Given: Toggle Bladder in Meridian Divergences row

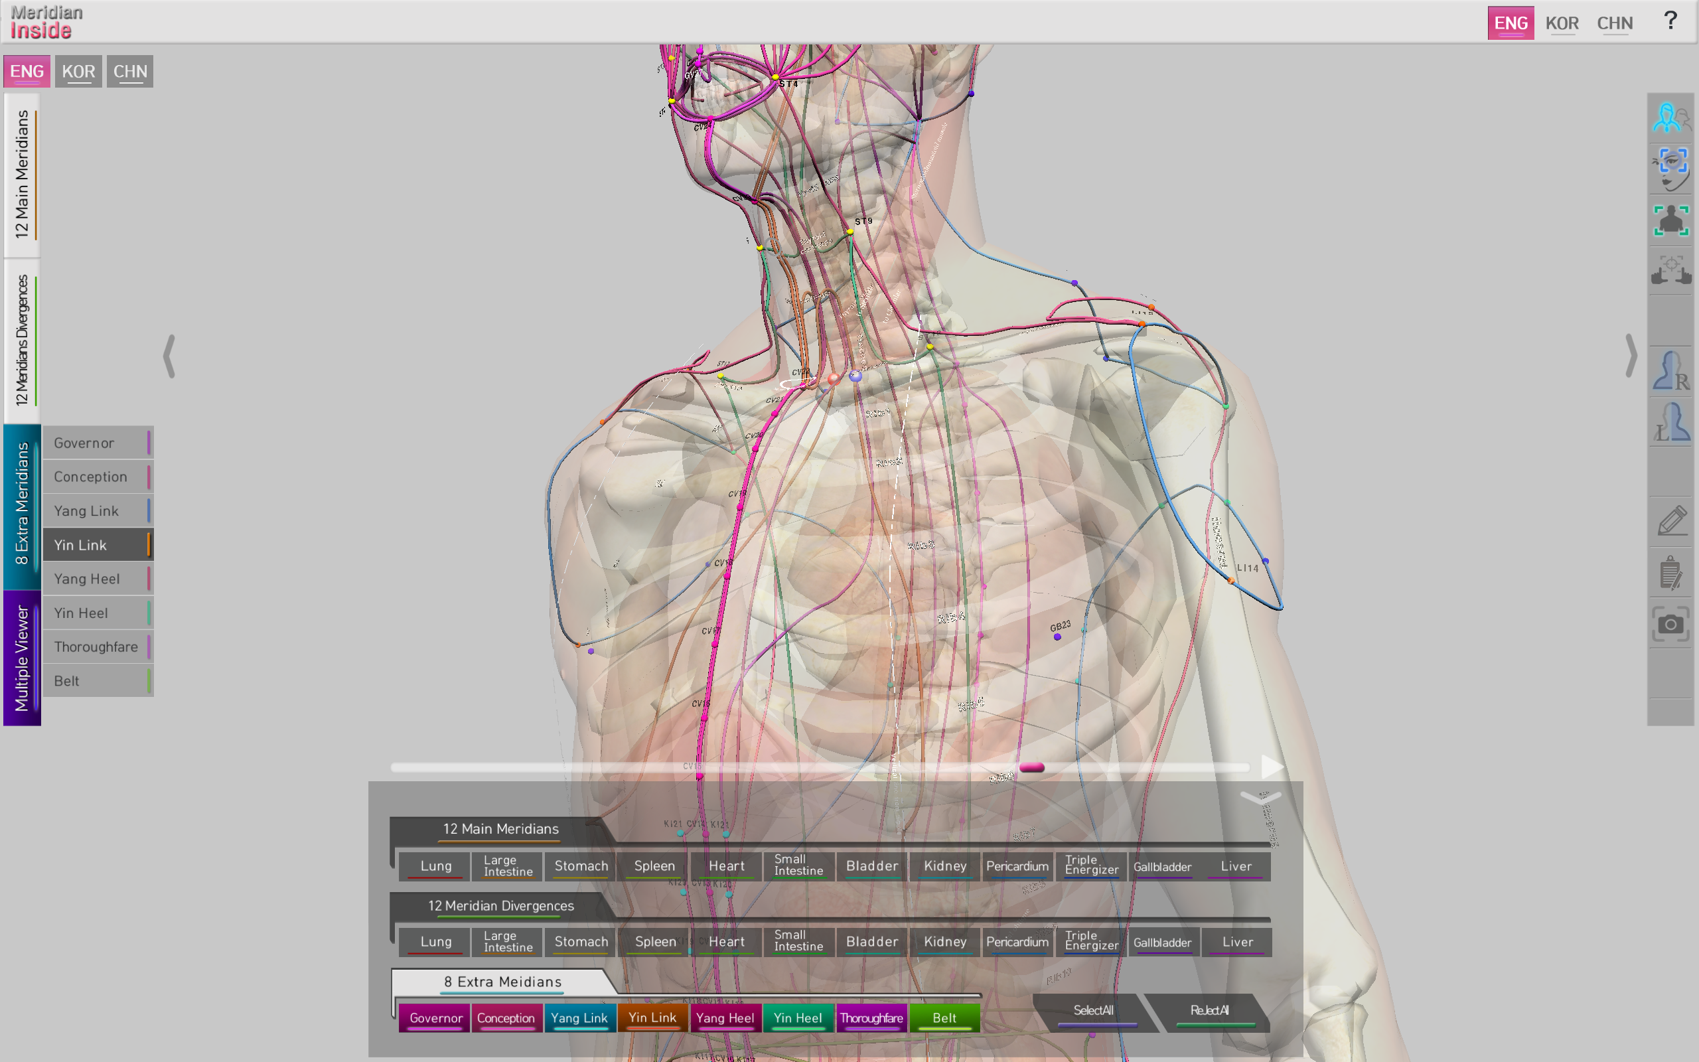Looking at the screenshot, I should coord(872,942).
